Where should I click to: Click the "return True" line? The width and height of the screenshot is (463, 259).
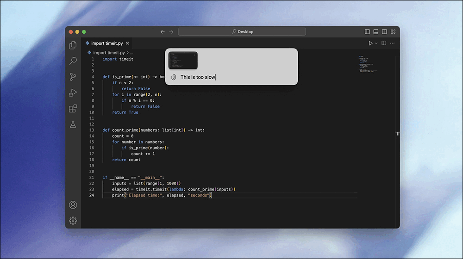pos(125,112)
